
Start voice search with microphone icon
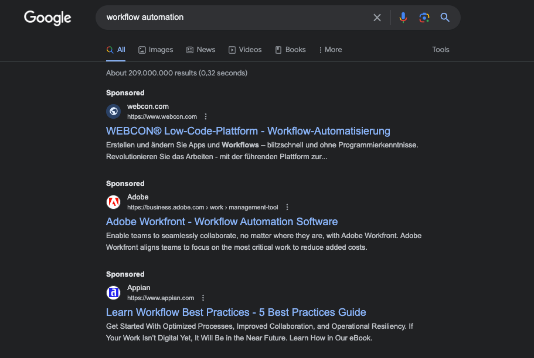(403, 18)
